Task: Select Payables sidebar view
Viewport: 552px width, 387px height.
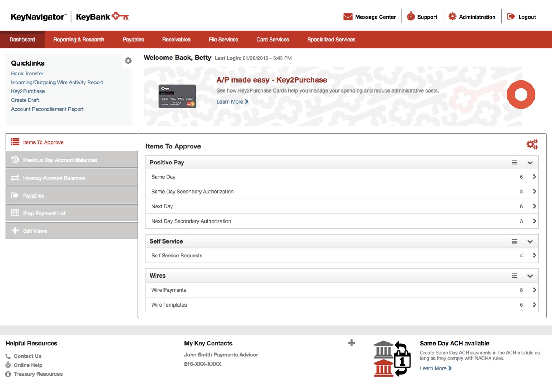Action: point(72,195)
